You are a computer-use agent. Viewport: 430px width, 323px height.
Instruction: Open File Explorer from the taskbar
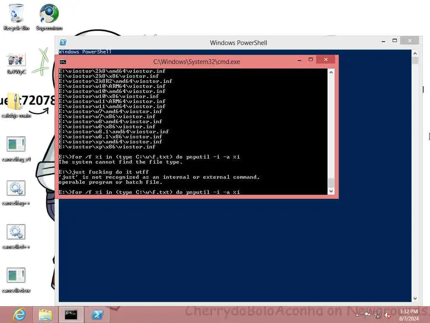pyautogui.click(x=45, y=315)
